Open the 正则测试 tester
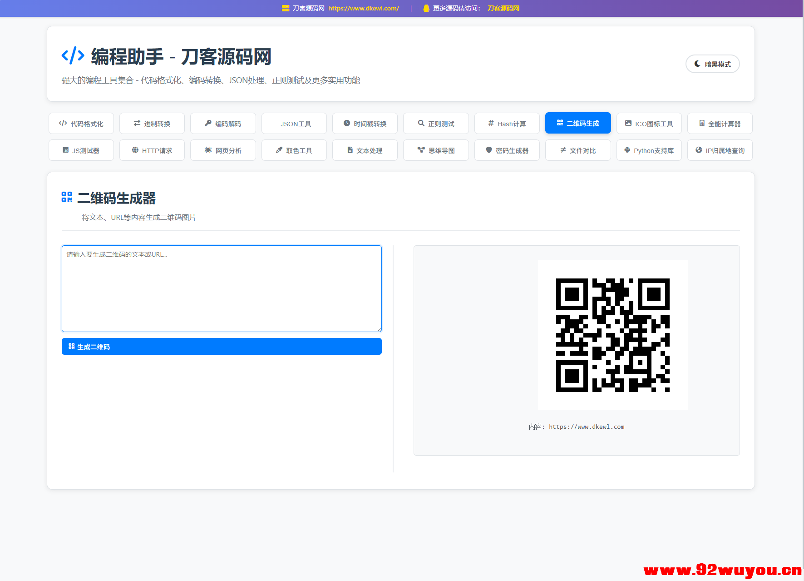This screenshot has height=581, width=804. (435, 123)
